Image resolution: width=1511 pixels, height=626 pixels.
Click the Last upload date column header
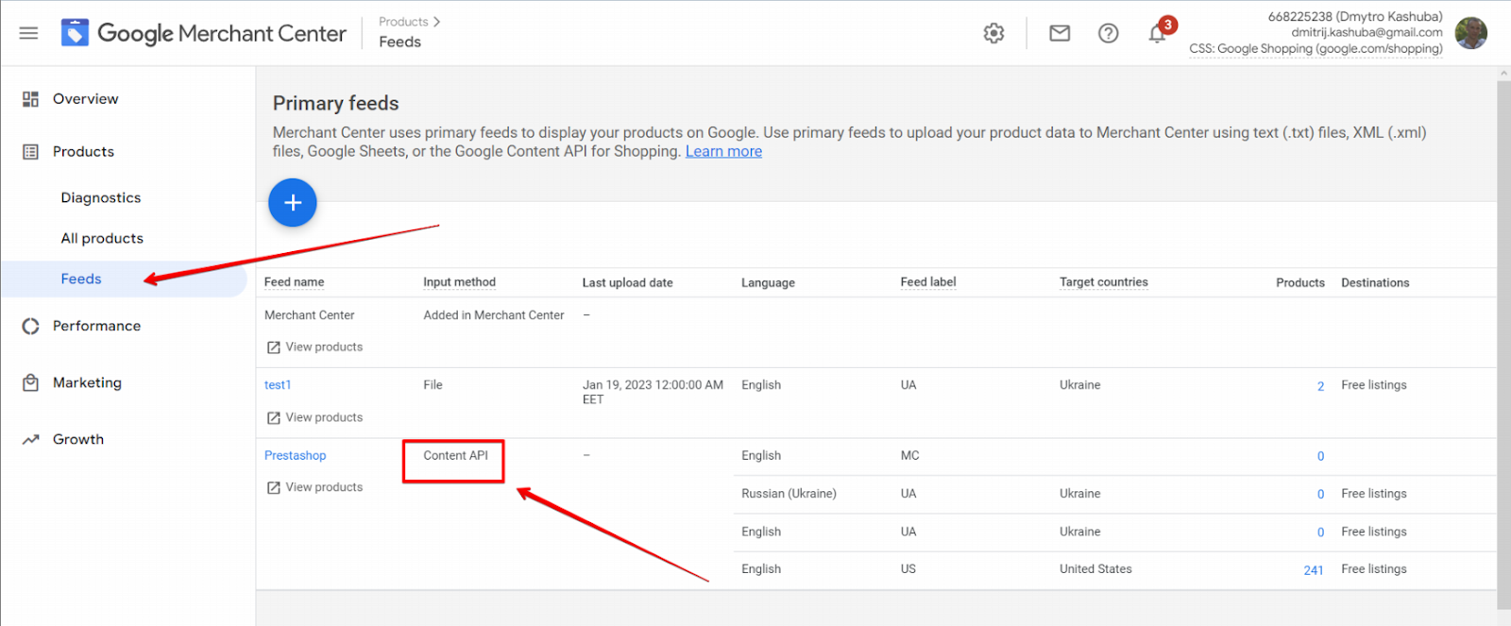pyautogui.click(x=627, y=282)
